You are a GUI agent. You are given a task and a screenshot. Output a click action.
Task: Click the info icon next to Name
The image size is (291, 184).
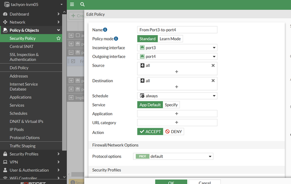coord(105,30)
